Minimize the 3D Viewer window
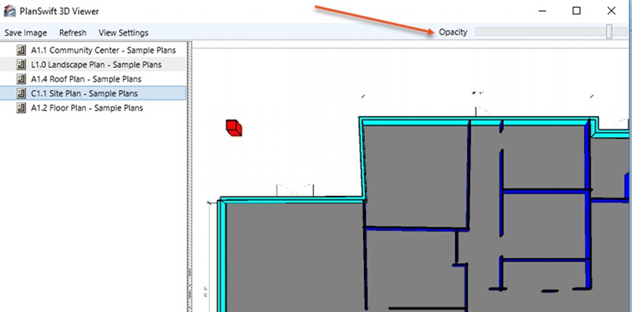Screen dimensions: 632x312 click(x=543, y=11)
